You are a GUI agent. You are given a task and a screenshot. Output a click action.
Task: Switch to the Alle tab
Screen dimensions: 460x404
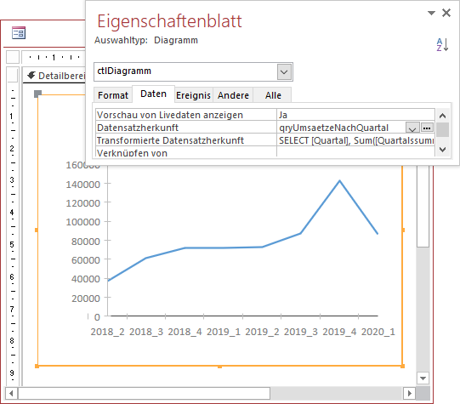(273, 95)
